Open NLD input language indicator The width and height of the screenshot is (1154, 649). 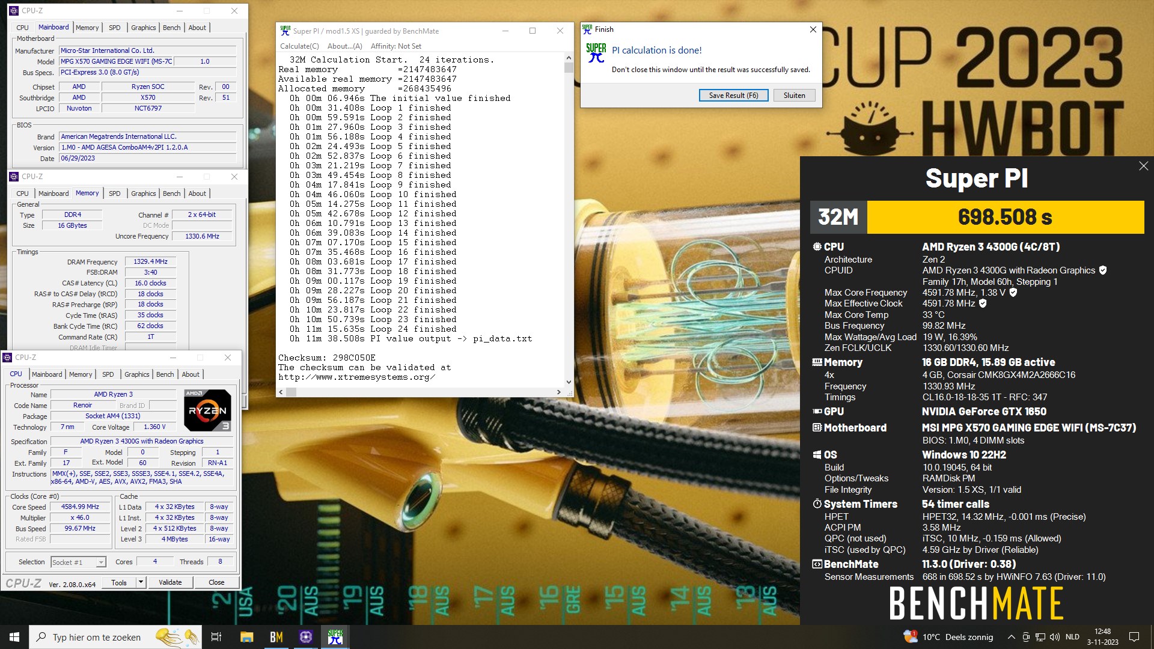[x=1072, y=637]
